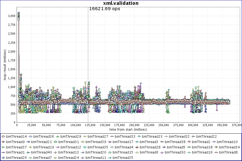Click the 3,000 tick on the vertical axis
The image size is (242, 161).
coord(11,16)
